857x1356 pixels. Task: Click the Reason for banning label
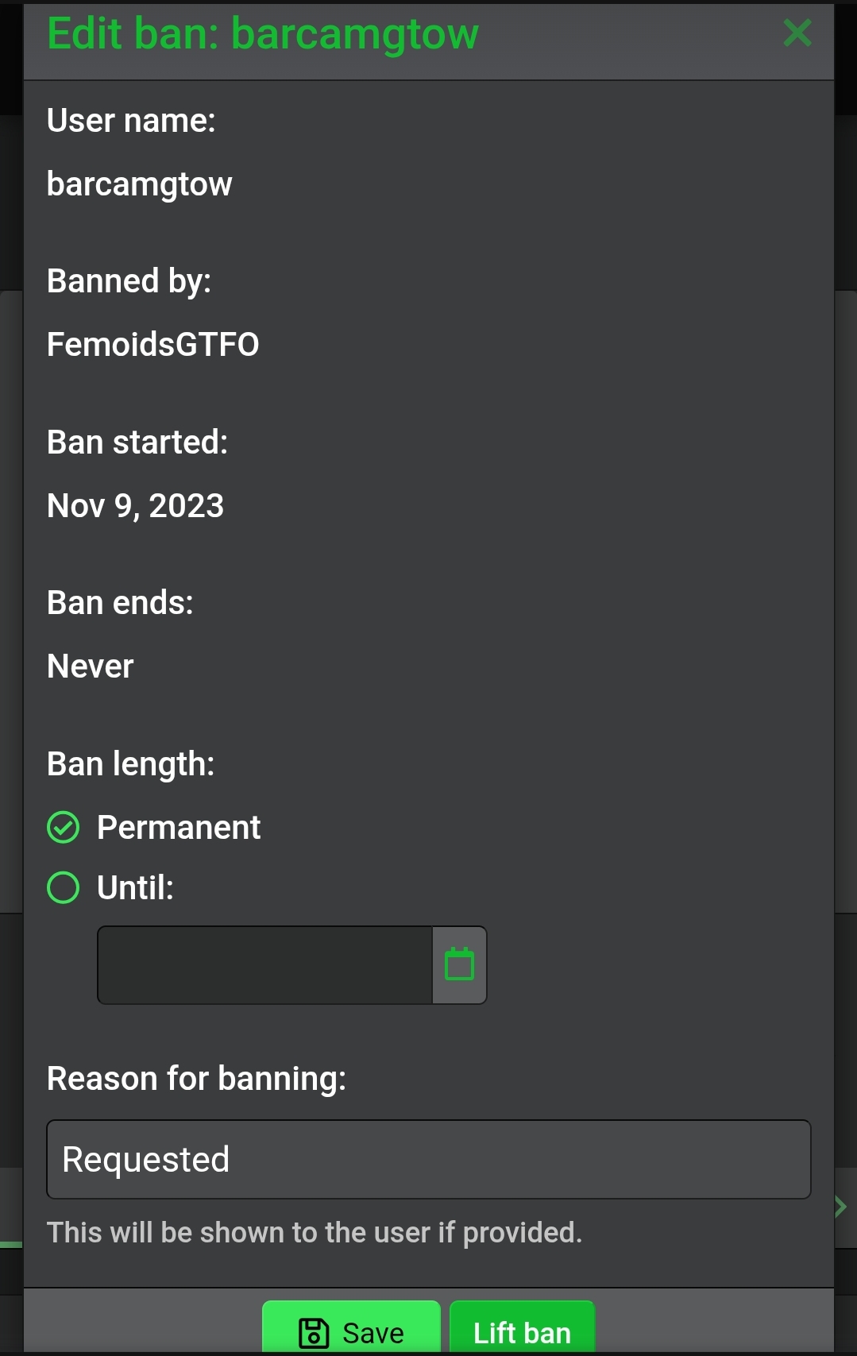click(x=196, y=1079)
